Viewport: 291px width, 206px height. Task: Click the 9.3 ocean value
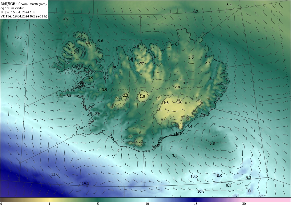click(x=249, y=178)
